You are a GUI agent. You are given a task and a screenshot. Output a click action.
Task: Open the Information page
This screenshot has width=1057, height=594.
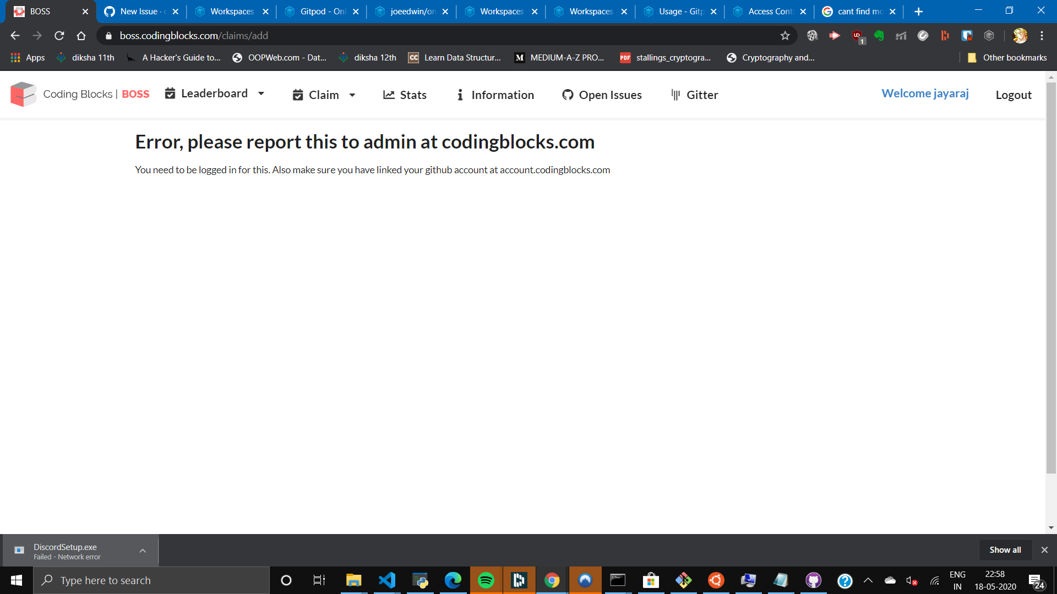coord(495,95)
